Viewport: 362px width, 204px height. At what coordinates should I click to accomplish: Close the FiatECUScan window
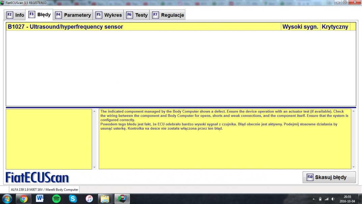(x=355, y=2)
